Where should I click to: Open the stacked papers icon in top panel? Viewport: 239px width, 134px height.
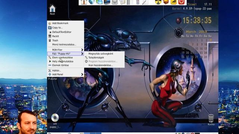pos(122,2)
